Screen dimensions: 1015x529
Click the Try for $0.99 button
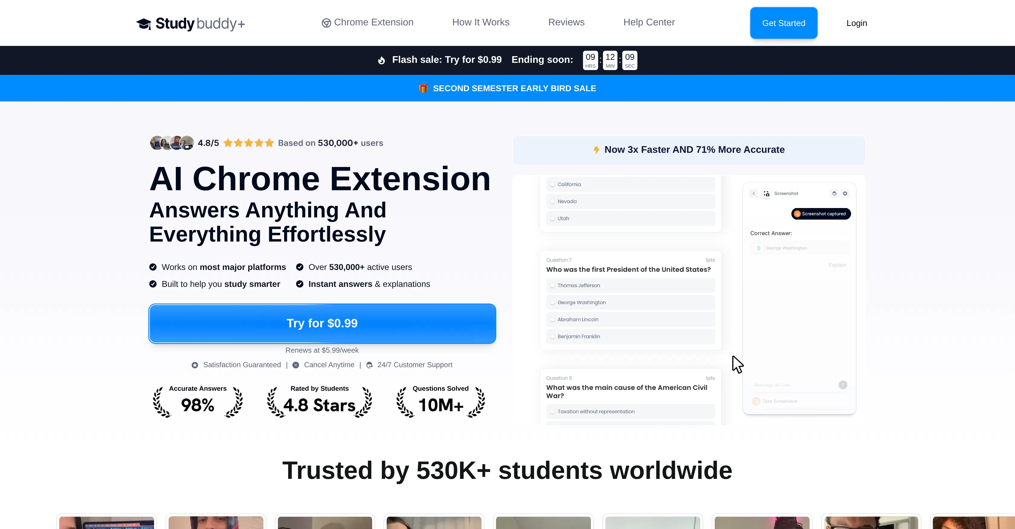pos(322,323)
